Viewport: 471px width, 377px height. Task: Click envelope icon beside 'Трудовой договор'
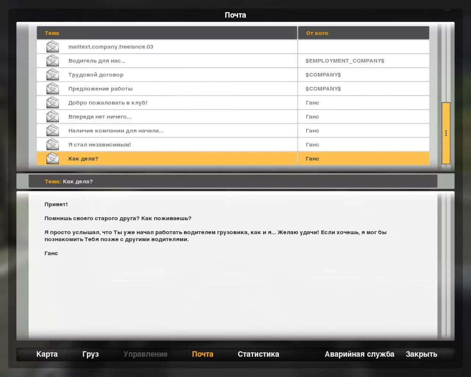pyautogui.click(x=53, y=75)
